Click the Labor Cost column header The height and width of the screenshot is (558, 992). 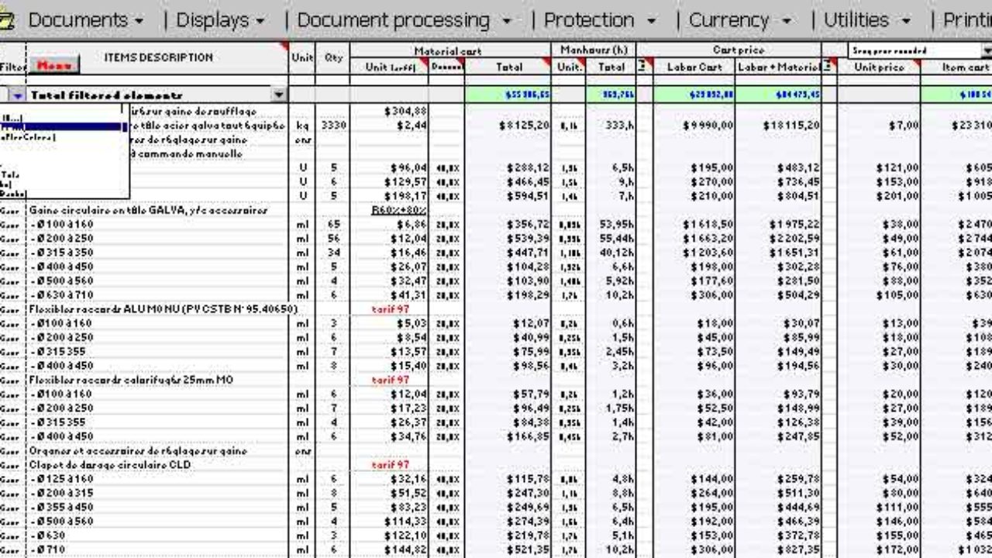[x=694, y=67]
